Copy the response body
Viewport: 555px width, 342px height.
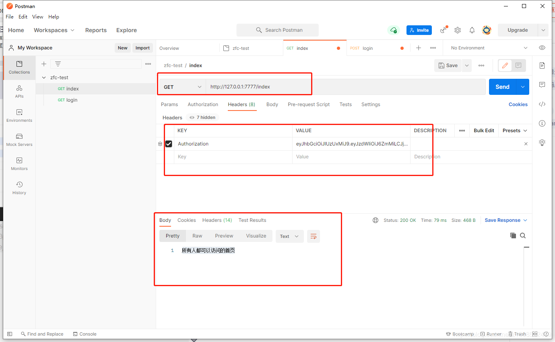click(513, 236)
